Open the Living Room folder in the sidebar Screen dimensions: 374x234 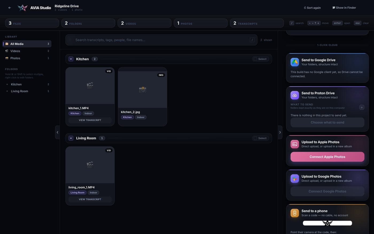[x=27, y=91]
